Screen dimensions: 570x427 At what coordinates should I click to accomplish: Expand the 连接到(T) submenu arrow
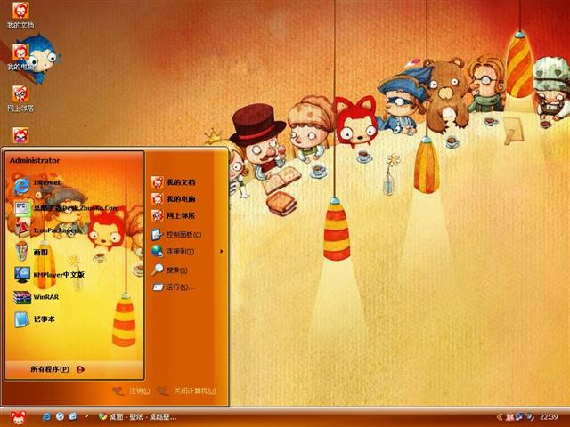222,251
